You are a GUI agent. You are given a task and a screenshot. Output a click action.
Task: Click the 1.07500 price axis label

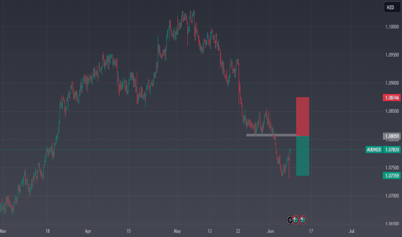coord(392,168)
